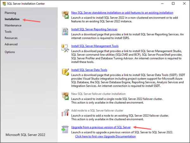Click the SQL Server Installation Center title text
Image resolution: width=190 pixels, height=143 pixels.
[x=26, y=3]
